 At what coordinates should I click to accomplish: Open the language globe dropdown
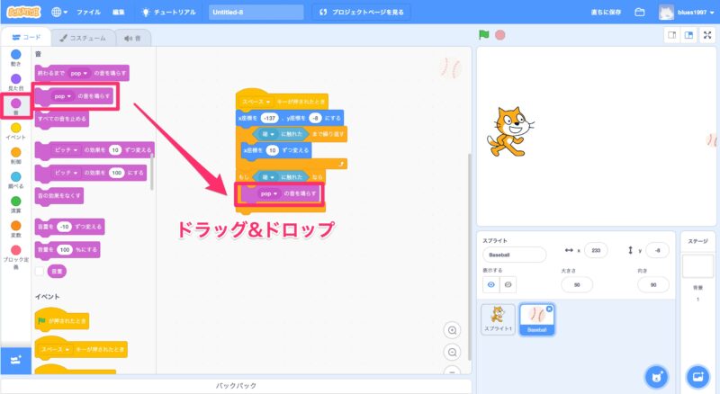(59, 13)
